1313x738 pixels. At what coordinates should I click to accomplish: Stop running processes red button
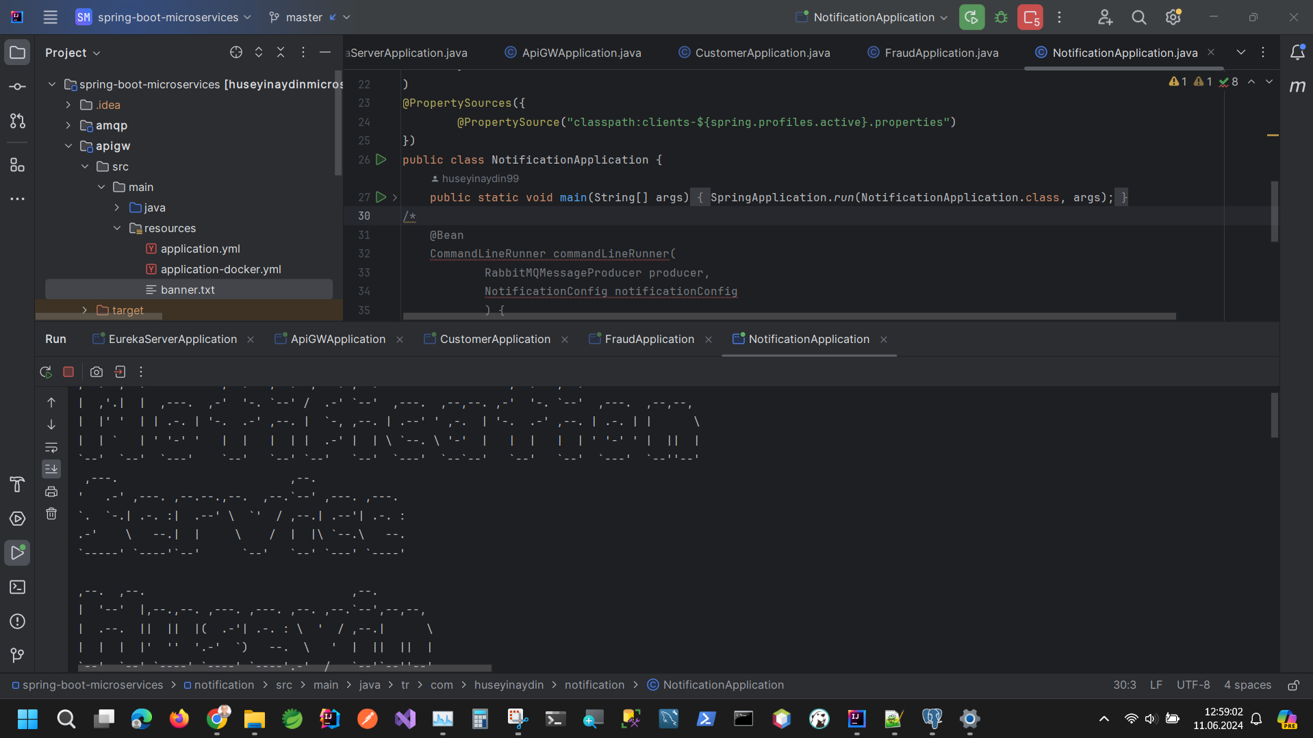(x=1030, y=17)
